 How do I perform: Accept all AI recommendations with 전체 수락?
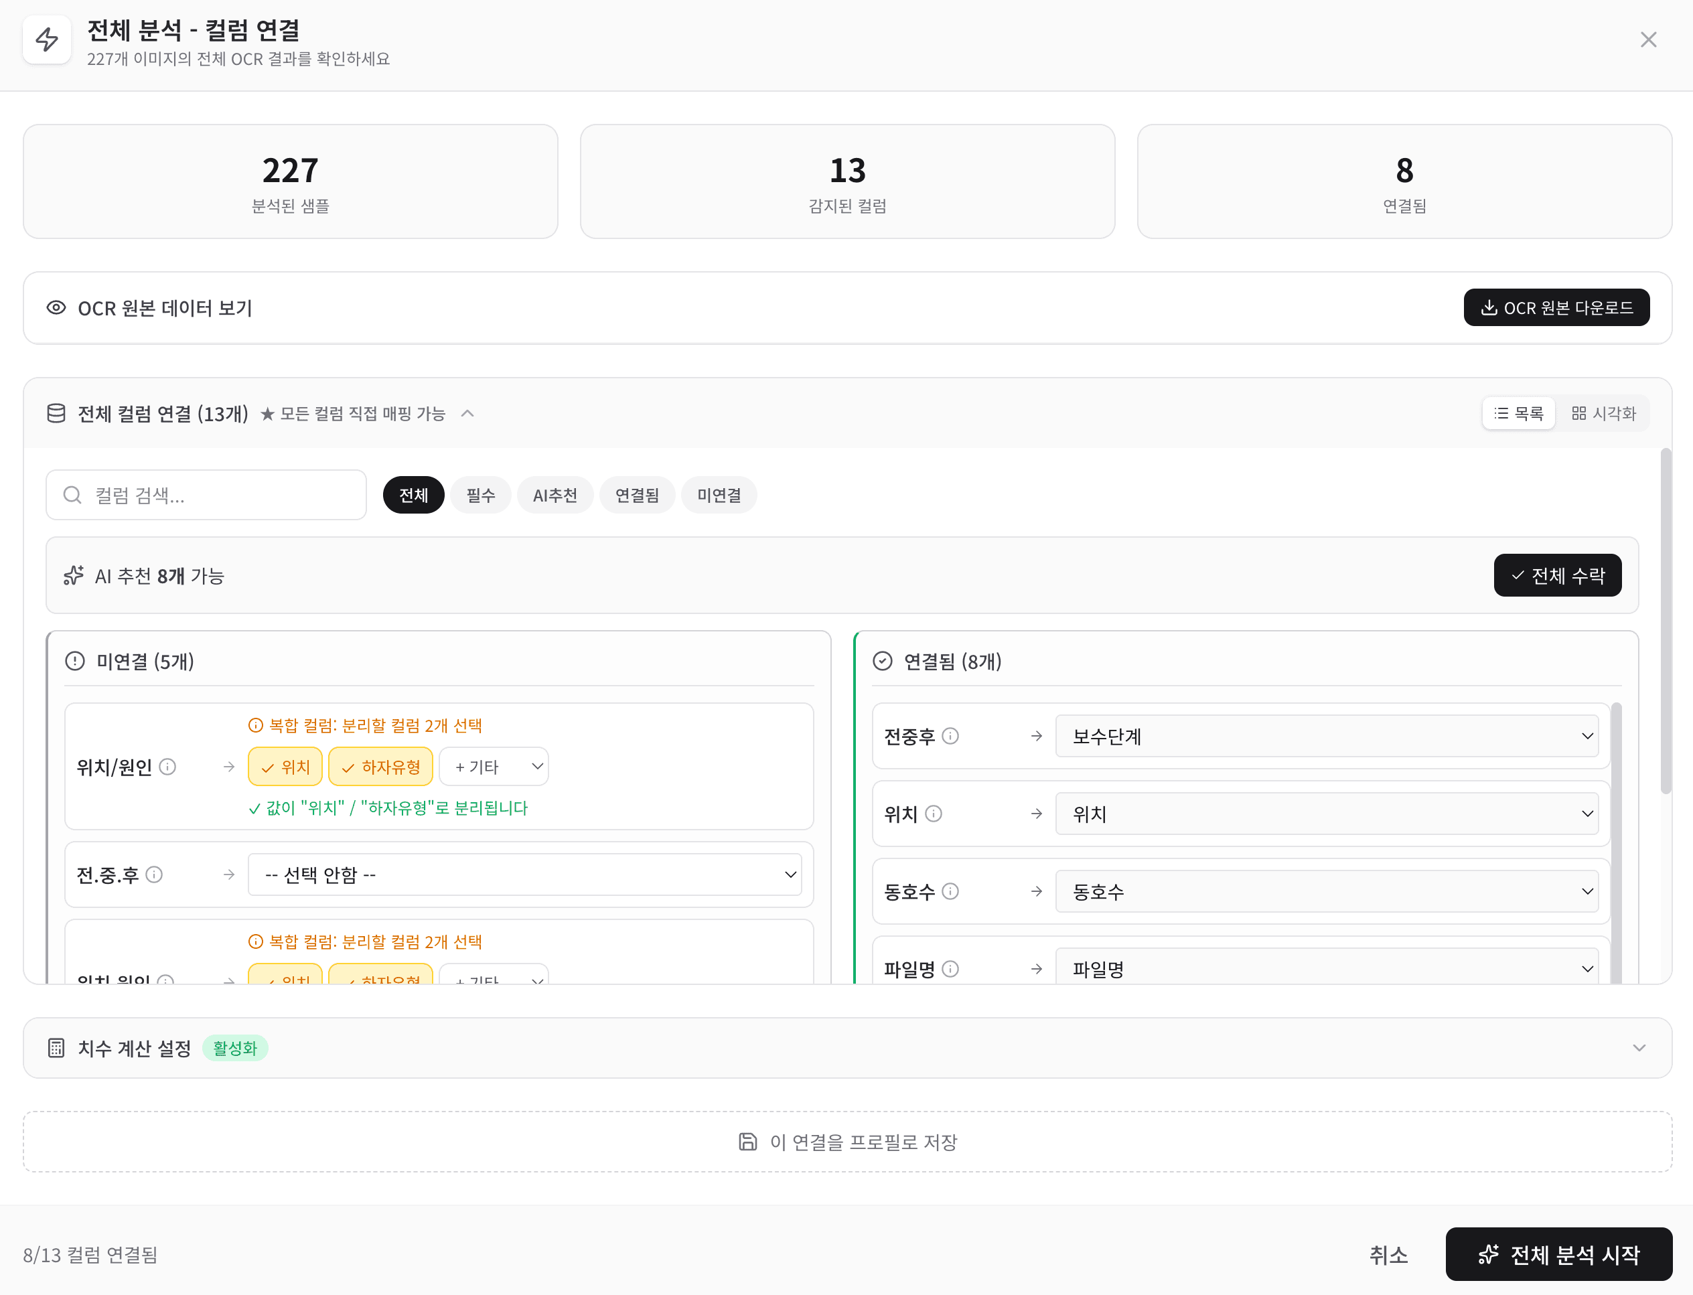1557,575
